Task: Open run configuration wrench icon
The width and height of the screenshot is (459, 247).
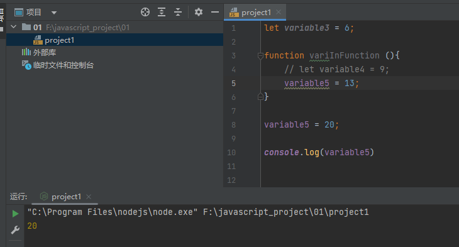Action: (15, 230)
